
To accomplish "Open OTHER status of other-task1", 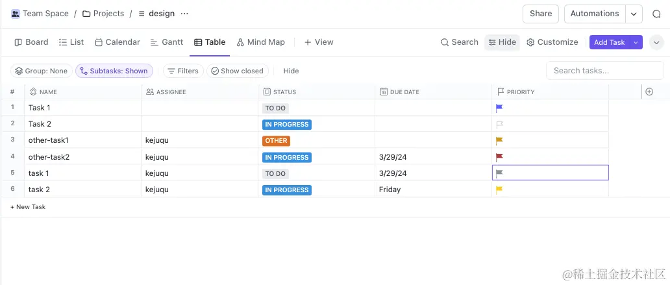I will [276, 141].
